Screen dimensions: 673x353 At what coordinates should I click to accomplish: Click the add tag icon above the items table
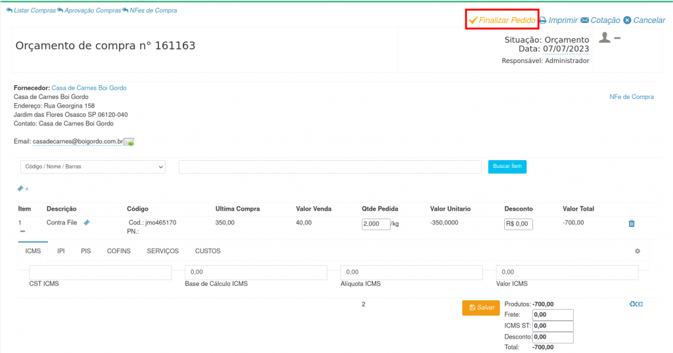(22, 189)
